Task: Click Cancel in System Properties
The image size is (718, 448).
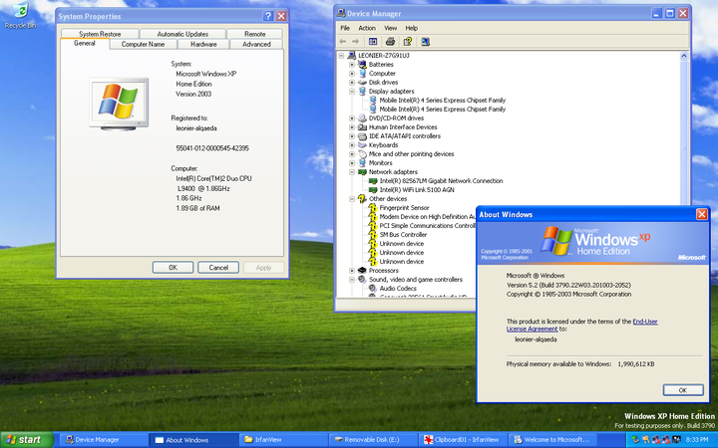Action: 218,268
